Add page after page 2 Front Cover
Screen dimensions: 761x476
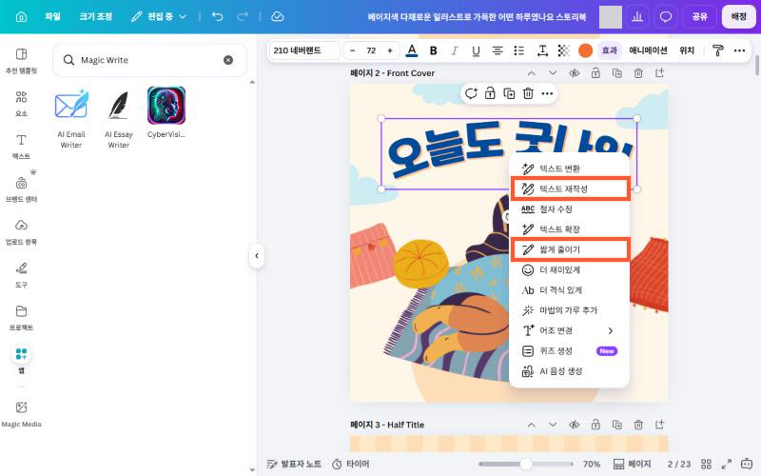[659, 73]
